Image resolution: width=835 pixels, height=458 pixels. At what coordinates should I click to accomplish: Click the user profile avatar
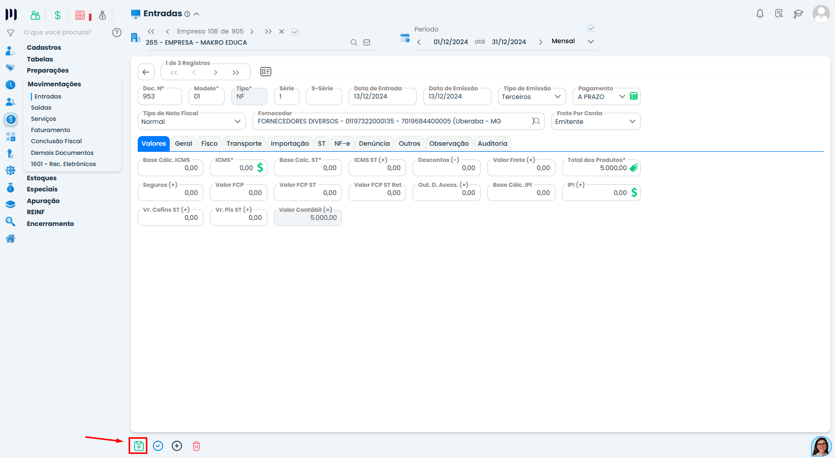pyautogui.click(x=821, y=14)
